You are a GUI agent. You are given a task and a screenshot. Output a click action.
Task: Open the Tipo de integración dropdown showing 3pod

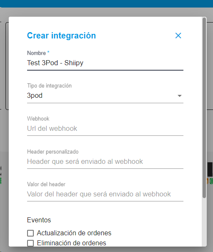105,96
